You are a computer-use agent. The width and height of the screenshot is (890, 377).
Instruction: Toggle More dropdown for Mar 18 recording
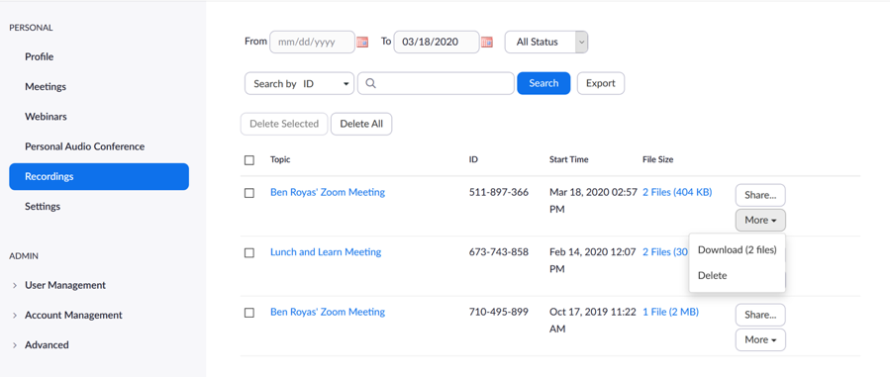[x=760, y=220]
